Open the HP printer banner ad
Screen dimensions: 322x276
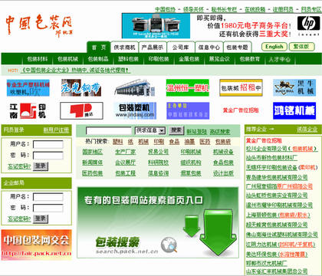pos(156,26)
